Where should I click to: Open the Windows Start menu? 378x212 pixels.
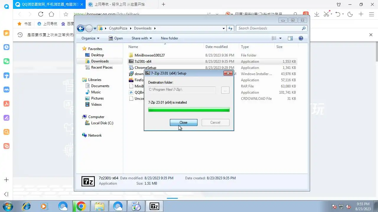[8, 206]
